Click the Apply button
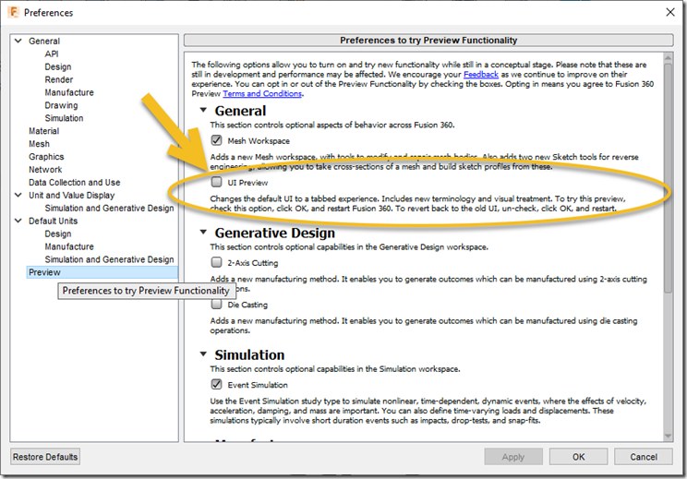687x479 pixels. [513, 457]
